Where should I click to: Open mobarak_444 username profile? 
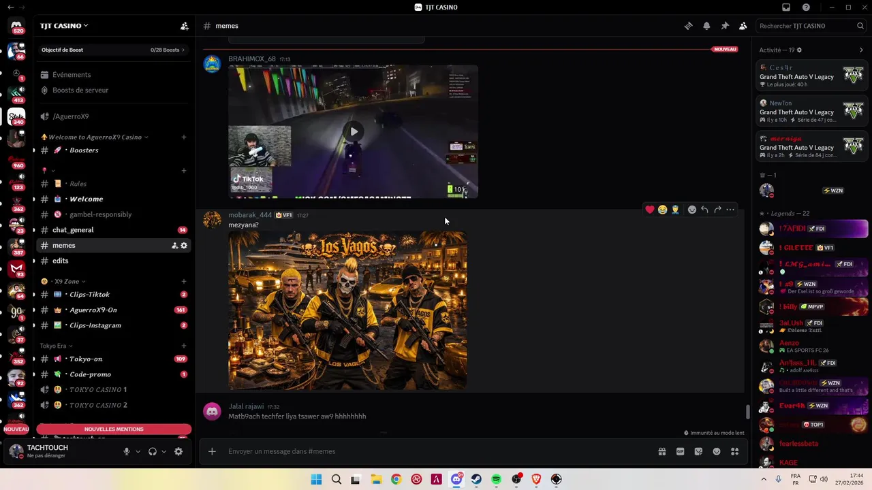click(250, 215)
